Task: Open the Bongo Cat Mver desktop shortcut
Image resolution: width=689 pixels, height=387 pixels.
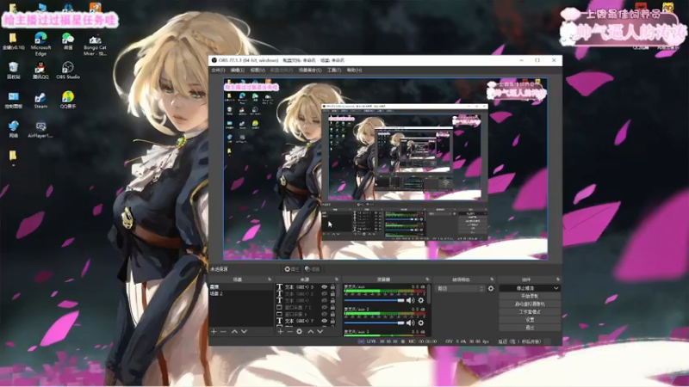Action: coord(95,44)
